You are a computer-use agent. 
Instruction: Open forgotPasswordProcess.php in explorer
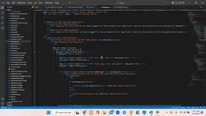19,23
